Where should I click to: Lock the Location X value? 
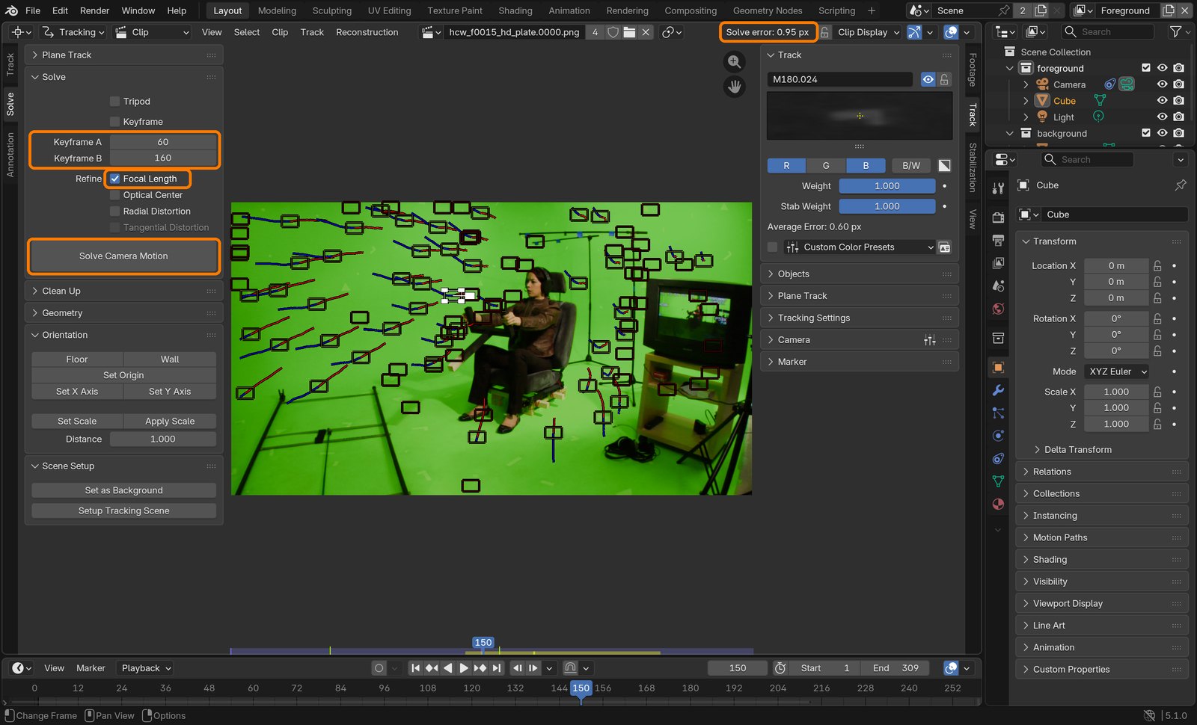point(1157,266)
